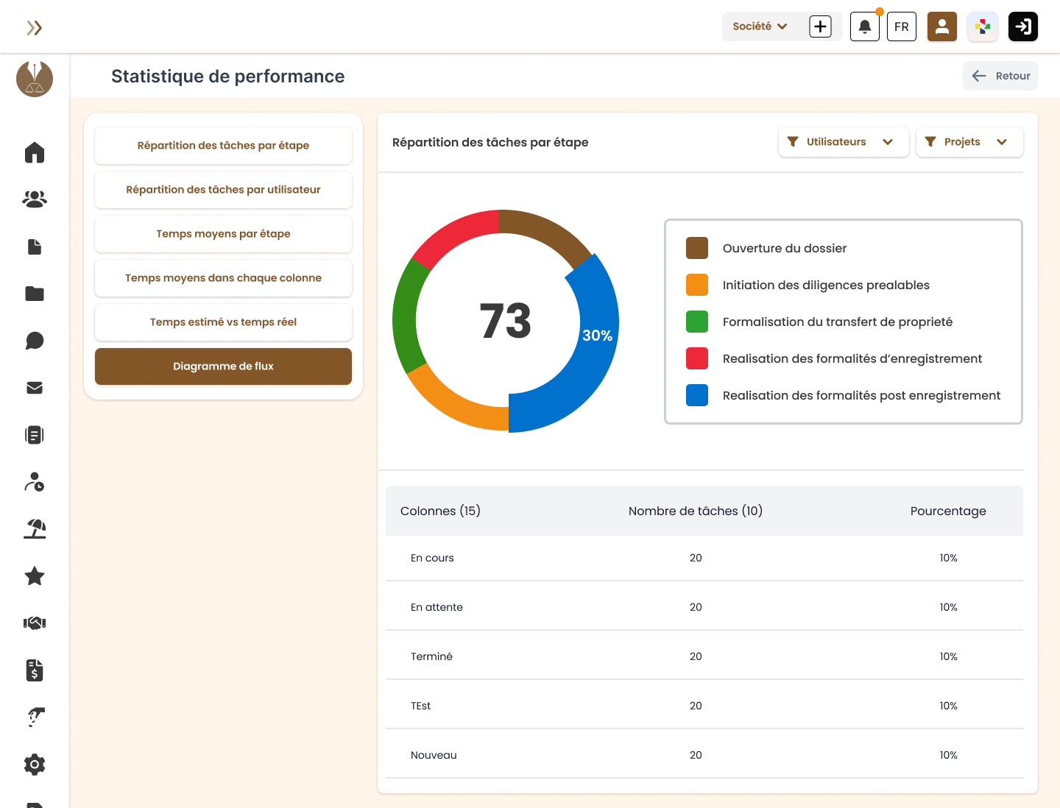The image size is (1060, 808).
Task: Open the Société dropdown
Action: pos(760,26)
